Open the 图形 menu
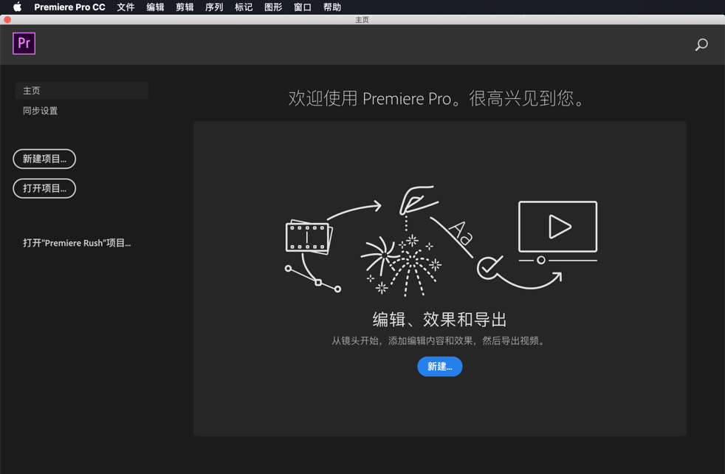The image size is (725, 474). 273,7
